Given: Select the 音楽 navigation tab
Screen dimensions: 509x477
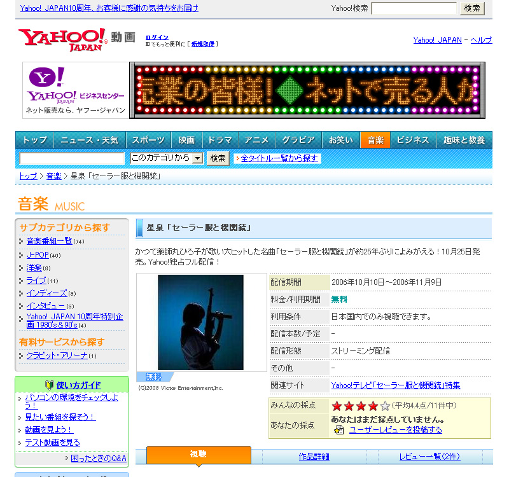Looking at the screenshot, I should pos(375,140).
